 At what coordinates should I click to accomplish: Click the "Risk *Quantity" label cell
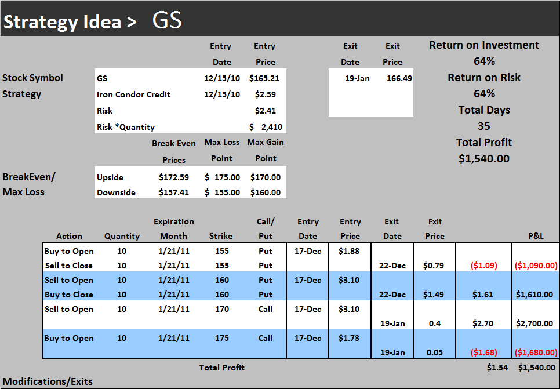[126, 127]
